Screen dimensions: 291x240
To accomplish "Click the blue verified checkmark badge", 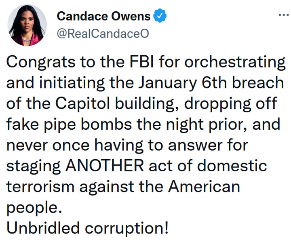I will click(160, 16).
